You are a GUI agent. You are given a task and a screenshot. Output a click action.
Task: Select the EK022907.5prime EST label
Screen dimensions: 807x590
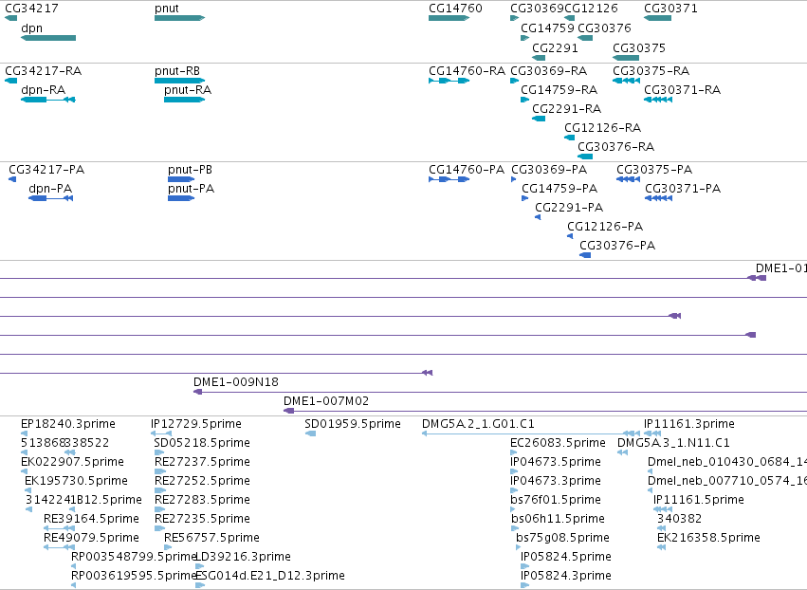coord(73,462)
